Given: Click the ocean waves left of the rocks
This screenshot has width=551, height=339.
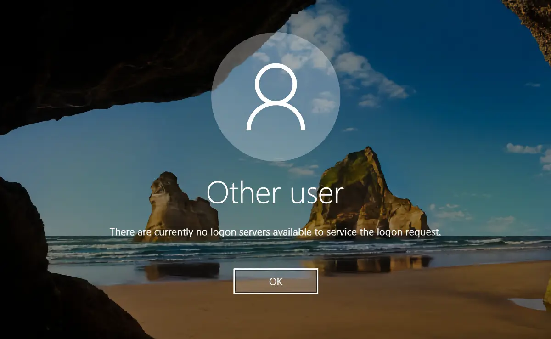Looking at the screenshot, I should tap(92, 248).
